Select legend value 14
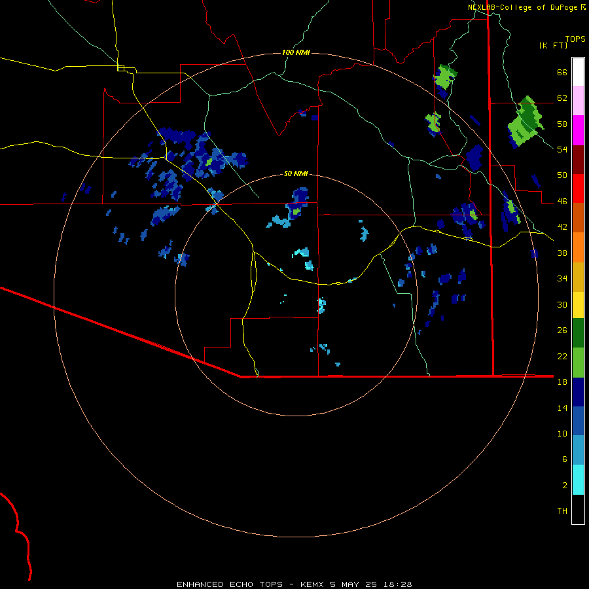Viewport: 589px width, 589px height. (562, 408)
